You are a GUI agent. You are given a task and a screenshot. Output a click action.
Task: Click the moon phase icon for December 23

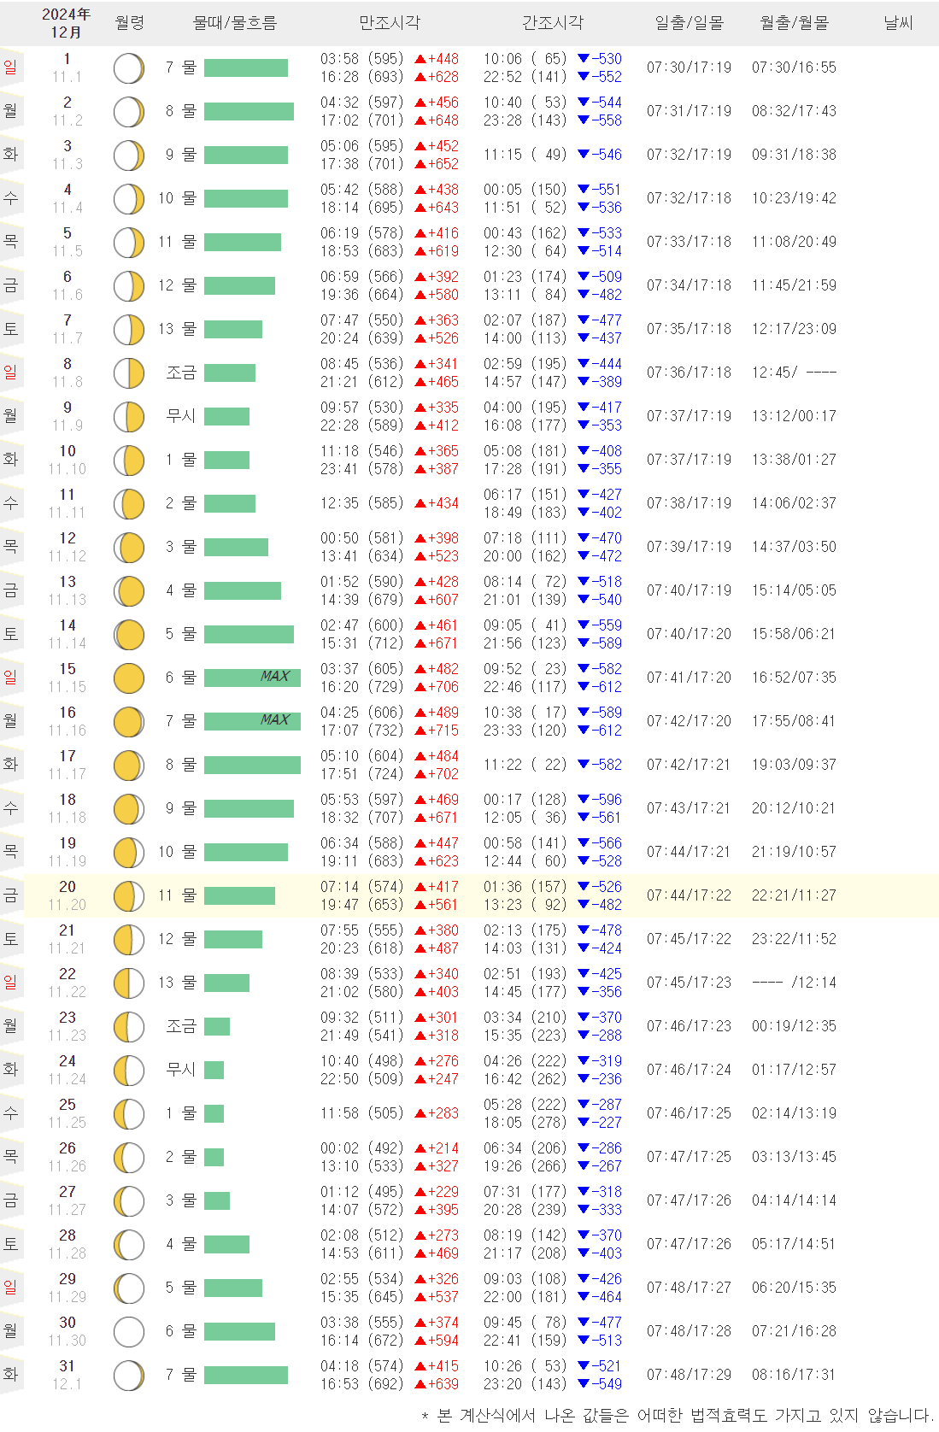[129, 1027]
